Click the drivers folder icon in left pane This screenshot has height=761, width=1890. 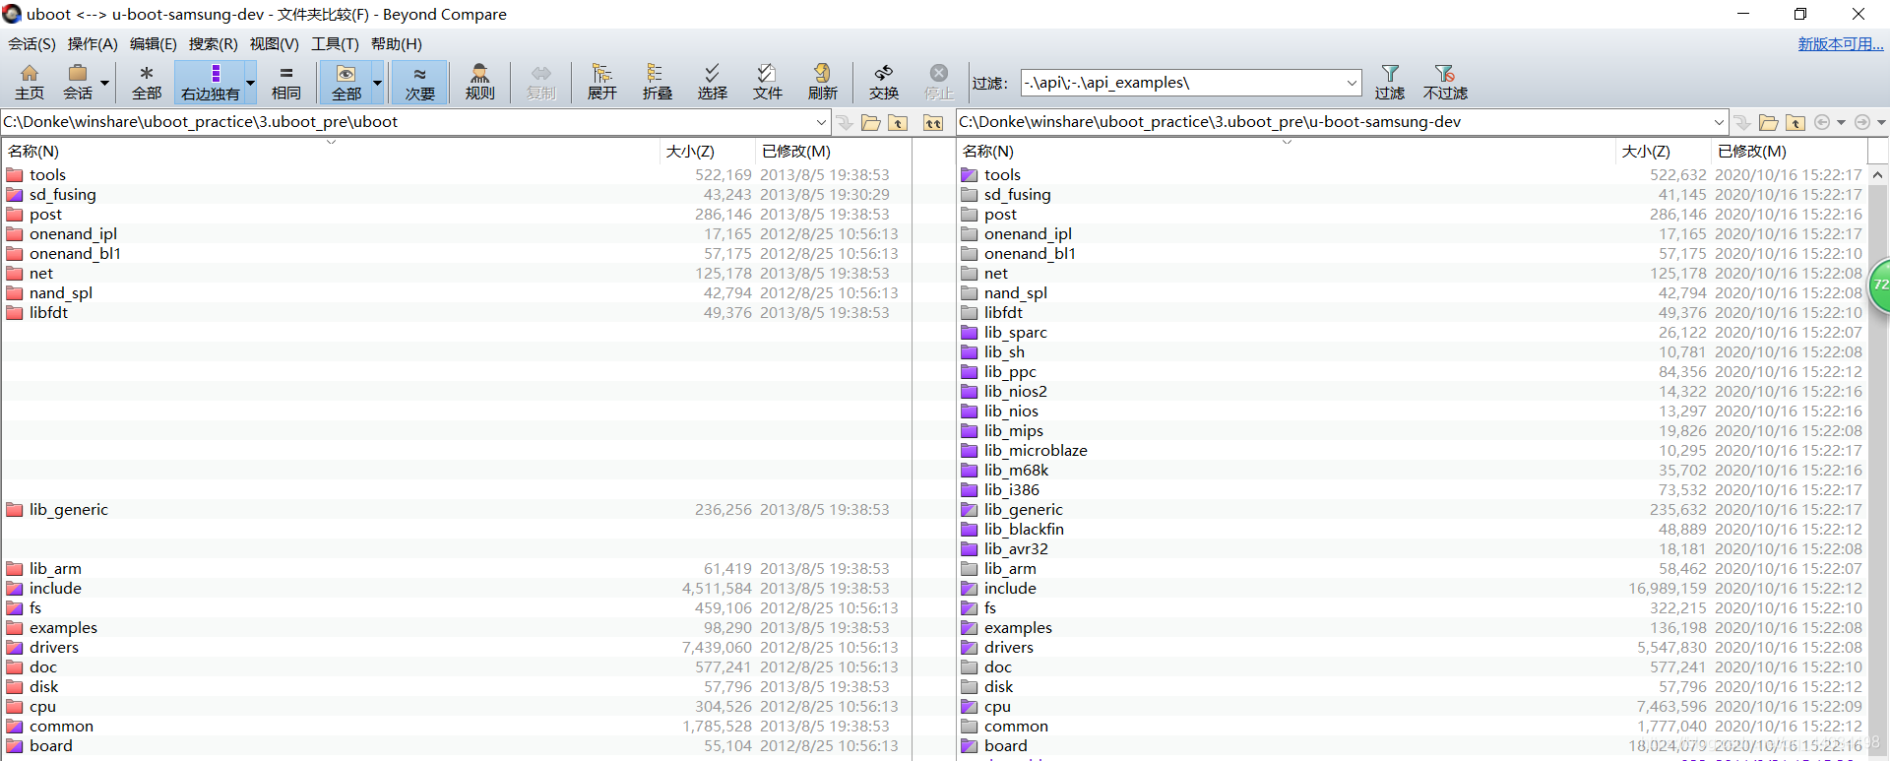tap(15, 648)
